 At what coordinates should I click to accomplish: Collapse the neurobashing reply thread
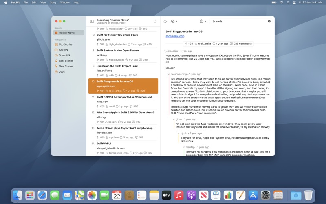(x=169, y=74)
